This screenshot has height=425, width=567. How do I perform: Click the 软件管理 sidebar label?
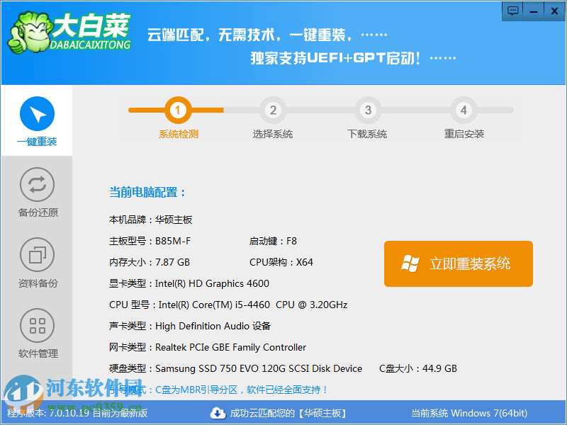pyautogui.click(x=38, y=353)
